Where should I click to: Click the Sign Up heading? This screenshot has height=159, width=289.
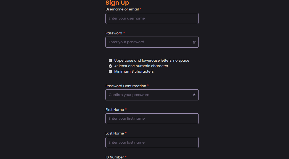point(117,3)
